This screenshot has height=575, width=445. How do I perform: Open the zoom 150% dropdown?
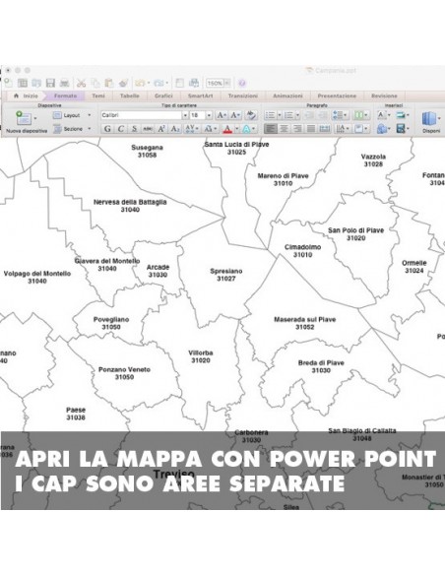tap(226, 84)
